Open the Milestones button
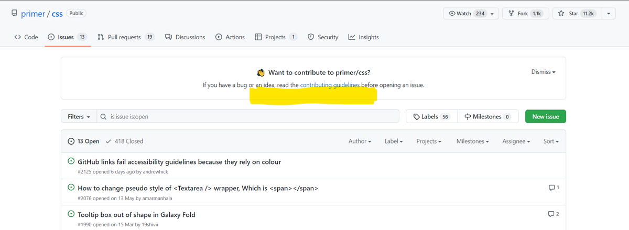This screenshot has width=629, height=230. [x=488, y=116]
